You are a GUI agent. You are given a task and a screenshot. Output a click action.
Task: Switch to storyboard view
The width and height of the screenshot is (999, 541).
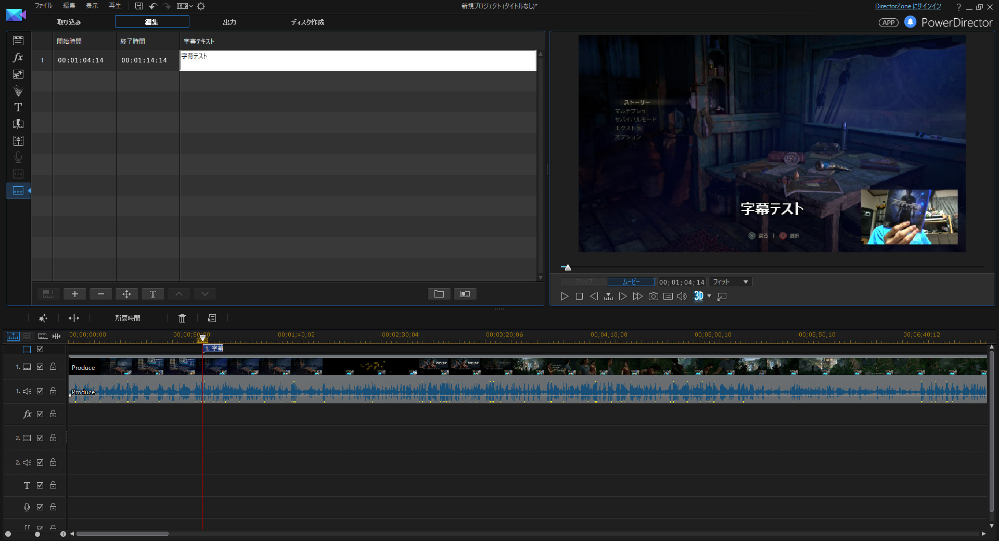pos(27,336)
